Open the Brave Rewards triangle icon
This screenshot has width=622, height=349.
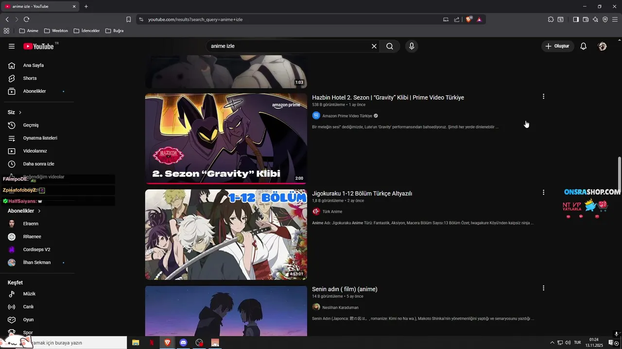479,19
